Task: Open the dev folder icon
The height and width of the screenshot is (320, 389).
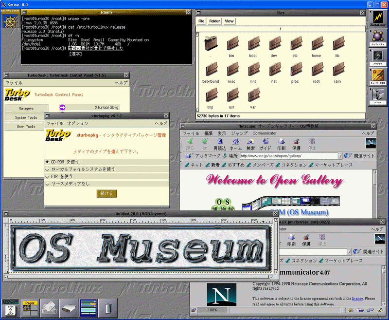Action: [275, 43]
